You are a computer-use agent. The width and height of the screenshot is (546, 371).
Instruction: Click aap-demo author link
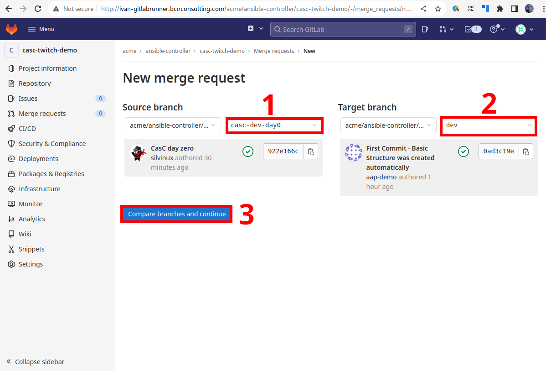tap(381, 177)
